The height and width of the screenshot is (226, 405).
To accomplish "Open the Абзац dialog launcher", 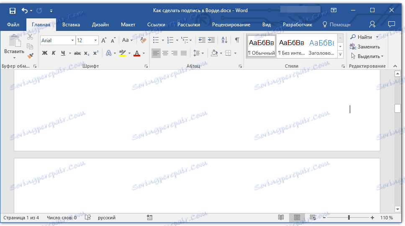I will 240,66.
